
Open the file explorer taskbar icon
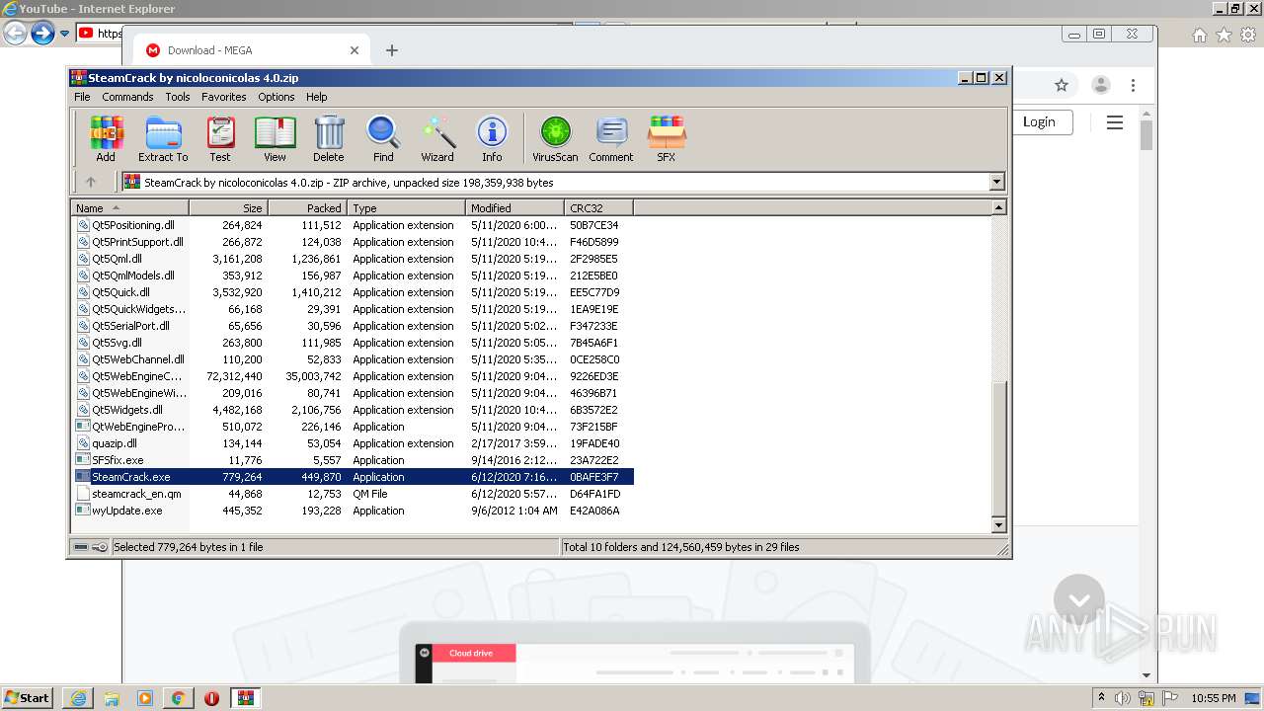pyautogui.click(x=112, y=698)
